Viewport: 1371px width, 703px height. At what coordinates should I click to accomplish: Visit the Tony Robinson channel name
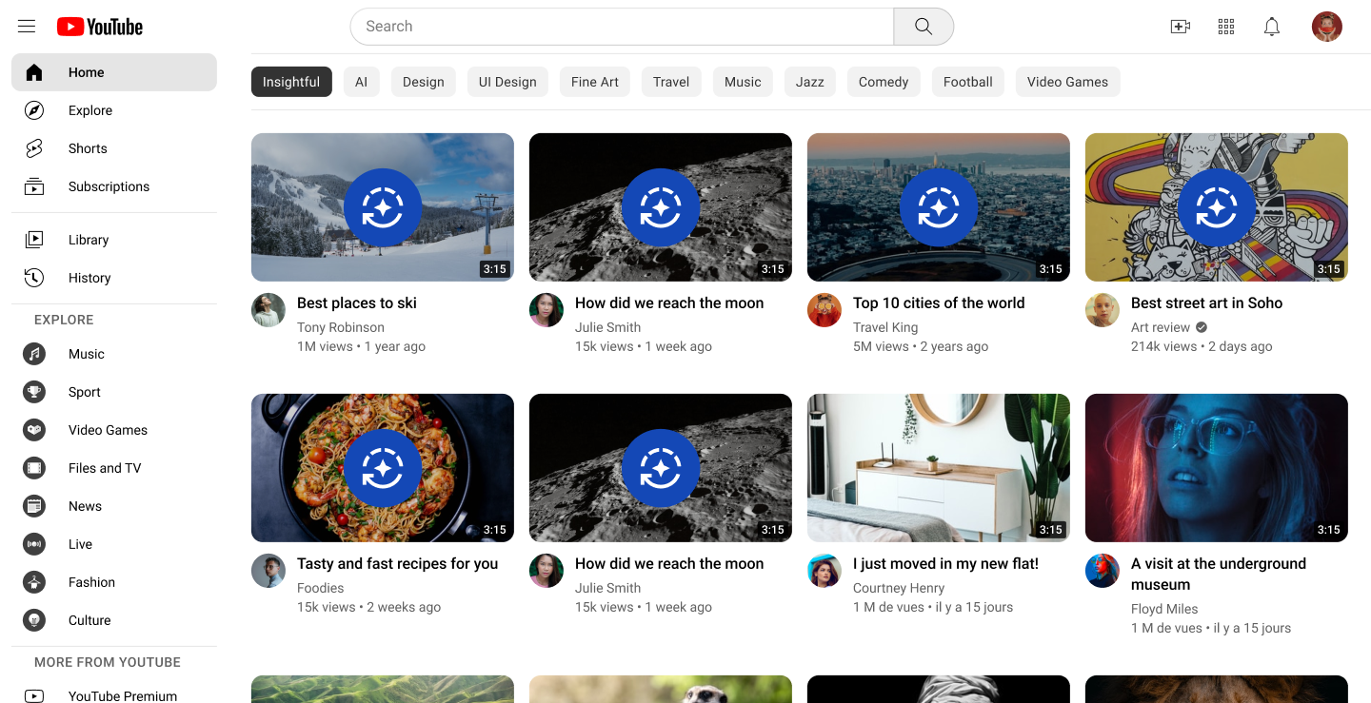tap(341, 327)
